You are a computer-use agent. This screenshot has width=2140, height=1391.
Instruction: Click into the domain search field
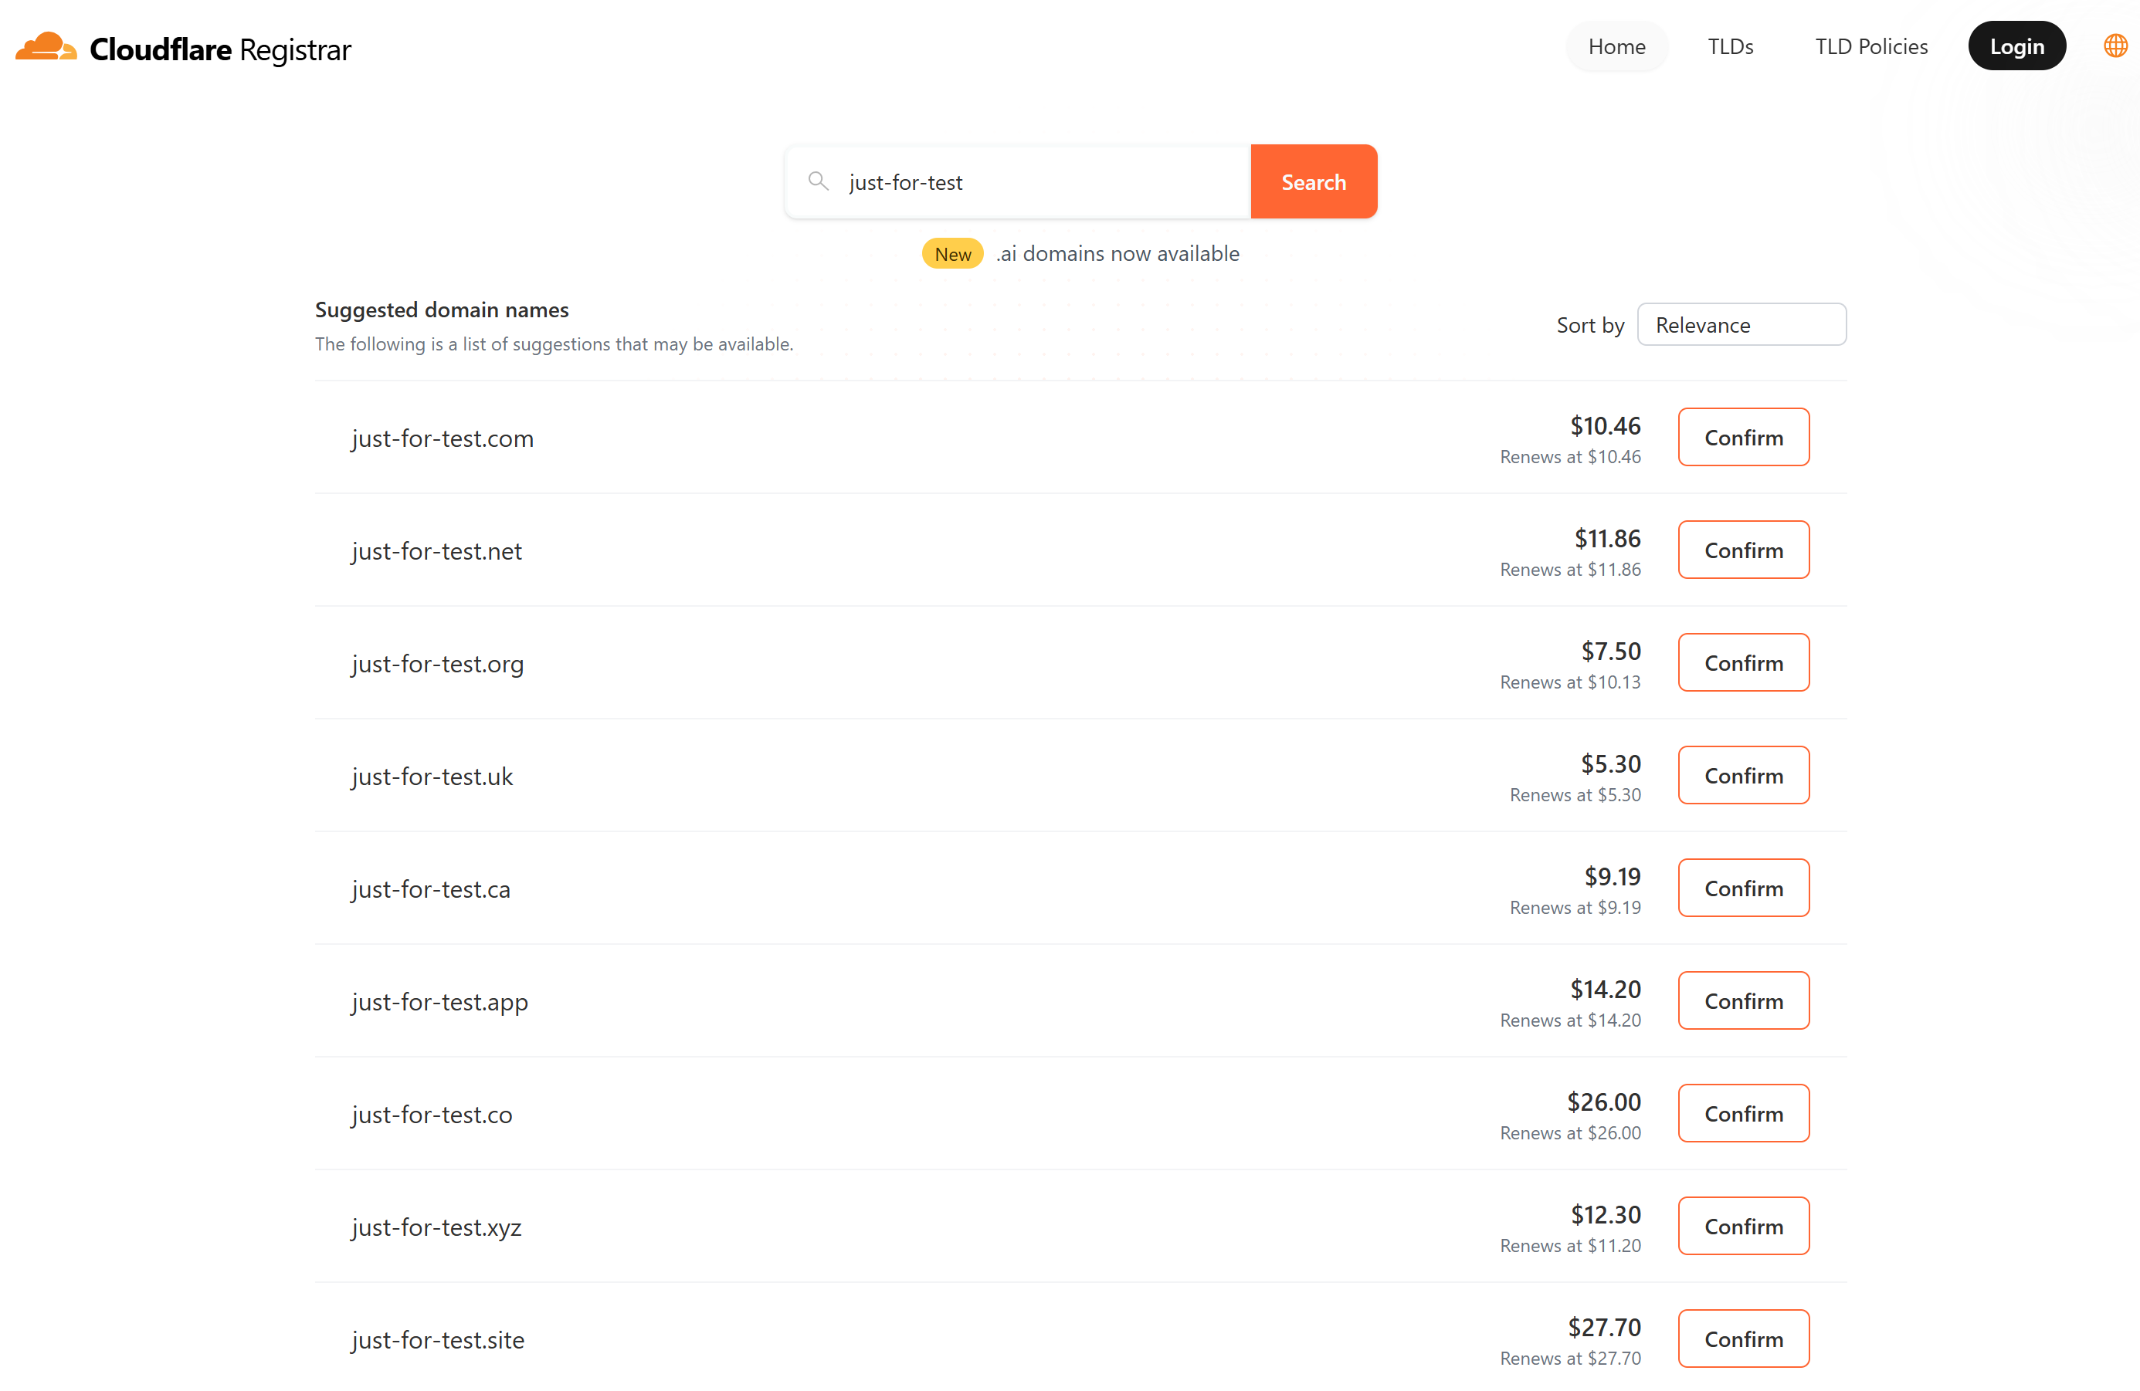(1034, 182)
